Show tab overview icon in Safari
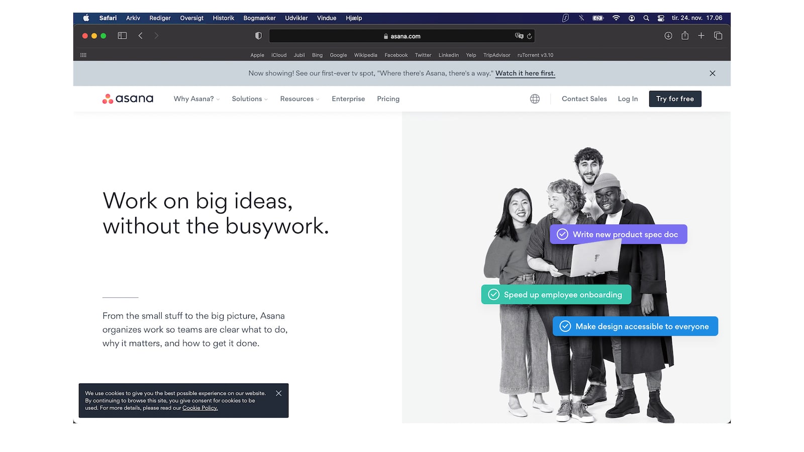This screenshot has height=452, width=804. [x=718, y=36]
